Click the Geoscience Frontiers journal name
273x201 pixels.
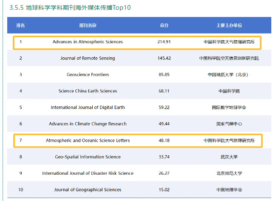(88, 75)
